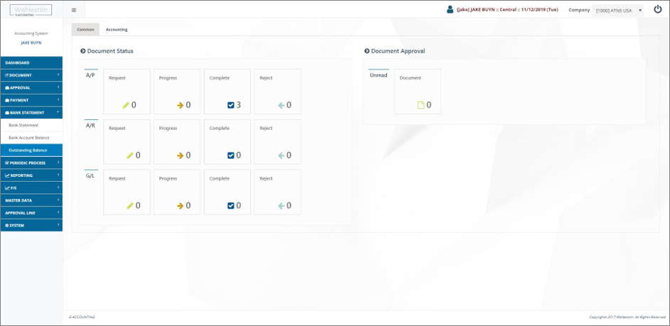Expand the Approval sidebar menu

31,87
